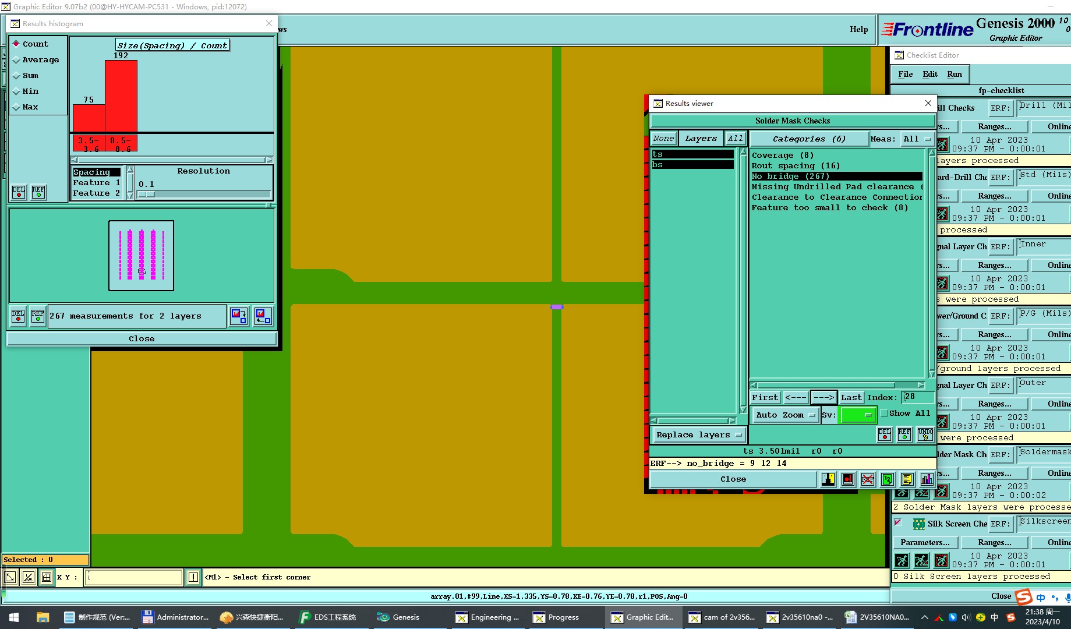1071x629 pixels.
Task: Toggle Show All checkbox in Results viewer
Action: [884, 413]
